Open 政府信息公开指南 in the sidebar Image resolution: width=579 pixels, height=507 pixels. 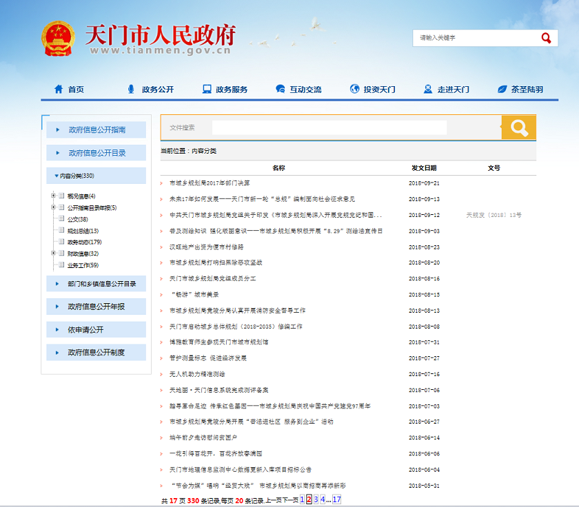pos(96,130)
